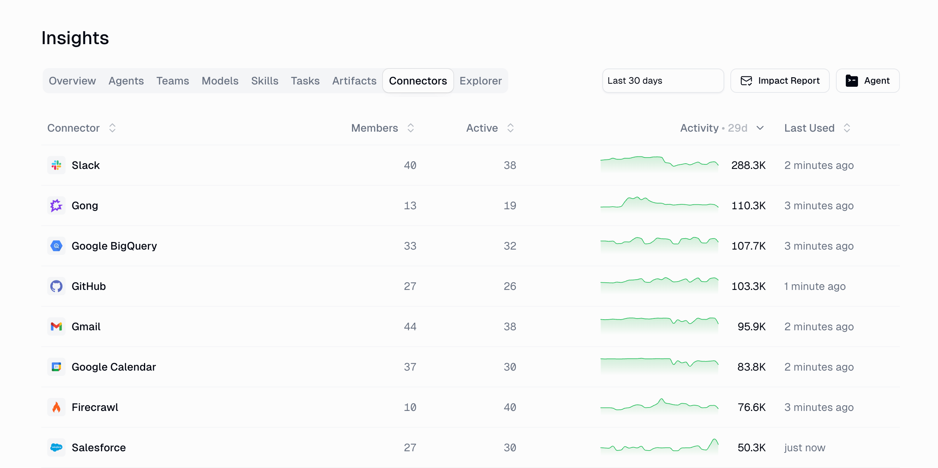
Task: Click the 288.3K activity value
Action: (748, 165)
